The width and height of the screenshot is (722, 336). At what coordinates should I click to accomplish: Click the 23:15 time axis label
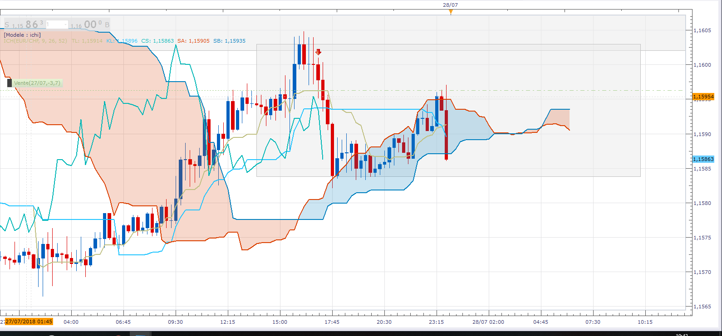tap(436, 322)
